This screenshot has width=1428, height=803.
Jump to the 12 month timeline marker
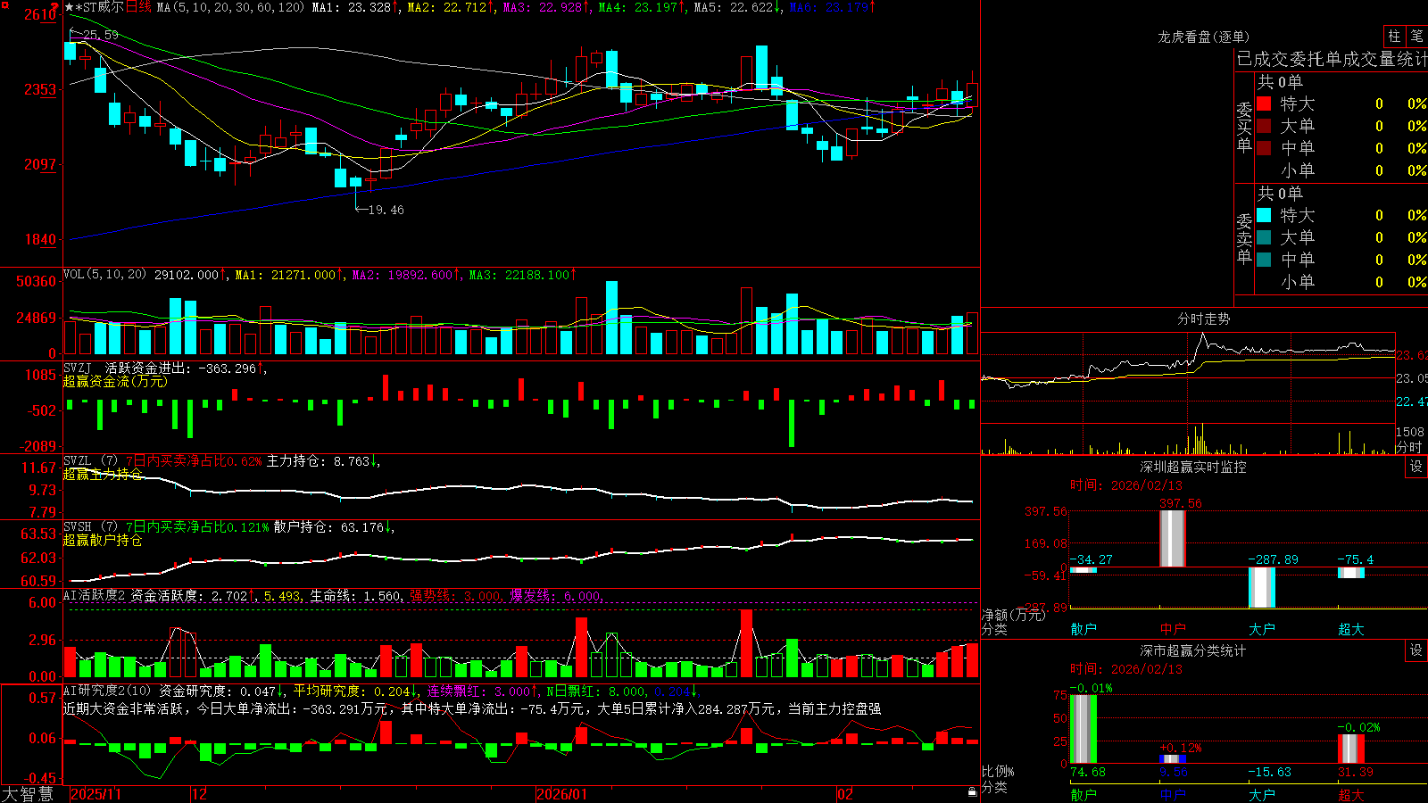200,794
